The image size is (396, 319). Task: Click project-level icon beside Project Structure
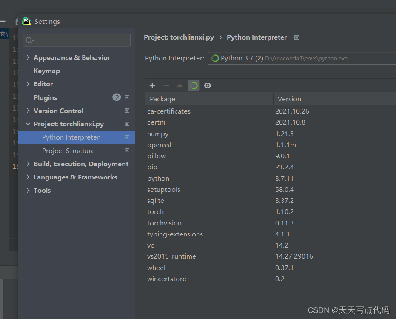tap(127, 150)
